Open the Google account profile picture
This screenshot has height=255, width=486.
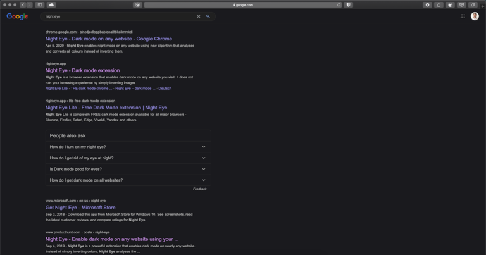click(x=475, y=16)
